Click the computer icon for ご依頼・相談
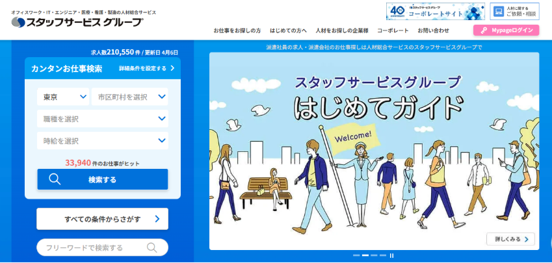Screen dimensions: 552x263 (498, 12)
